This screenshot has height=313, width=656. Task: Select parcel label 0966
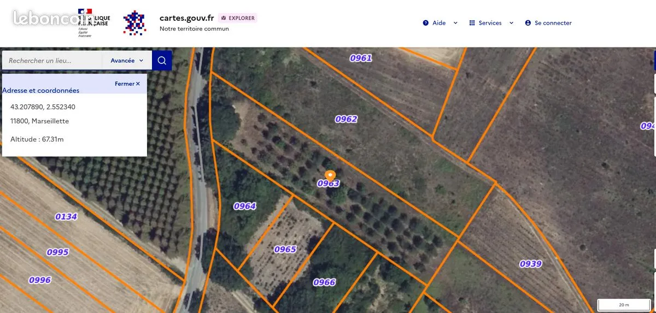click(324, 282)
